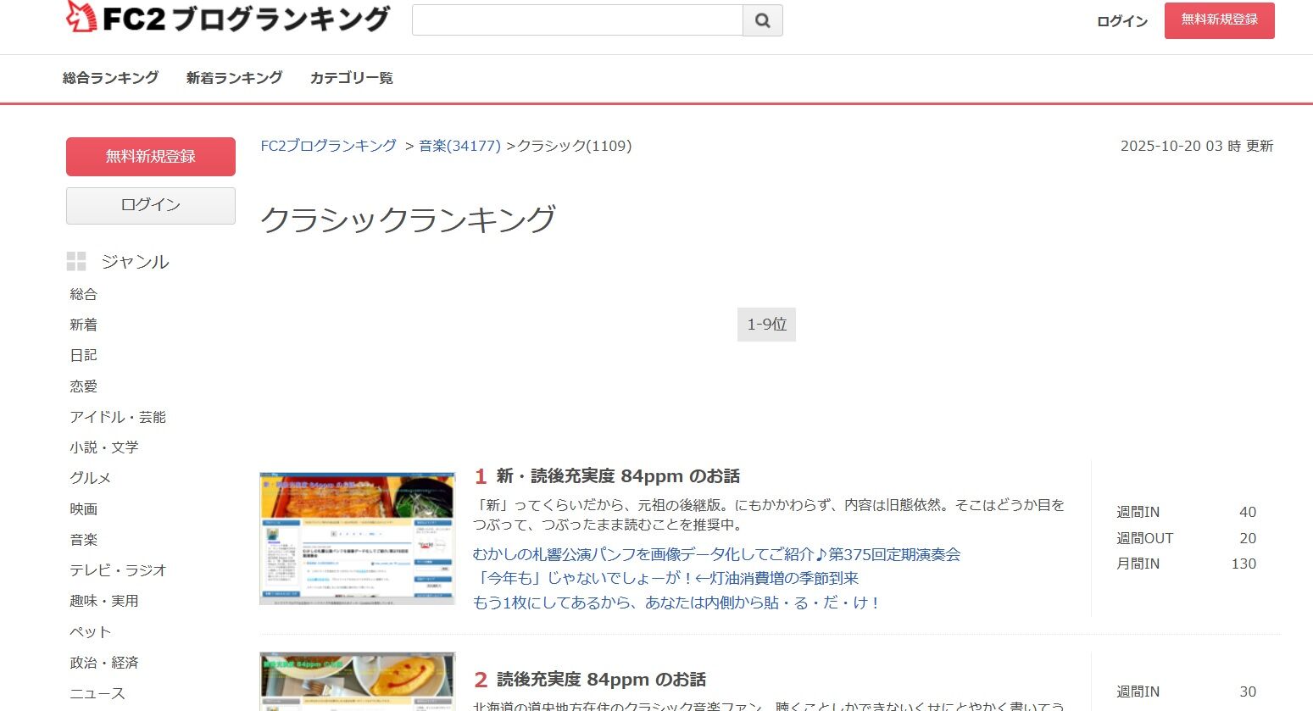Click the grid icon beside ジャンル
Image resolution: width=1313 pixels, height=711 pixels.
coord(76,262)
